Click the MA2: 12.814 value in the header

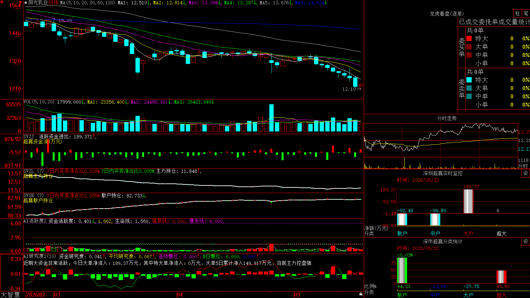169,3
